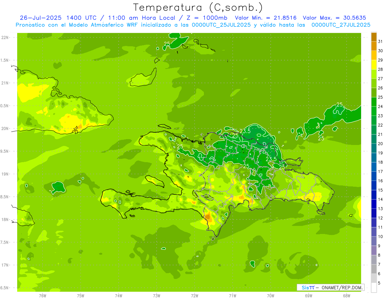Select the "Valor Min. = 21.8516" readout
This screenshot has width=389, height=300.
tap(265, 18)
